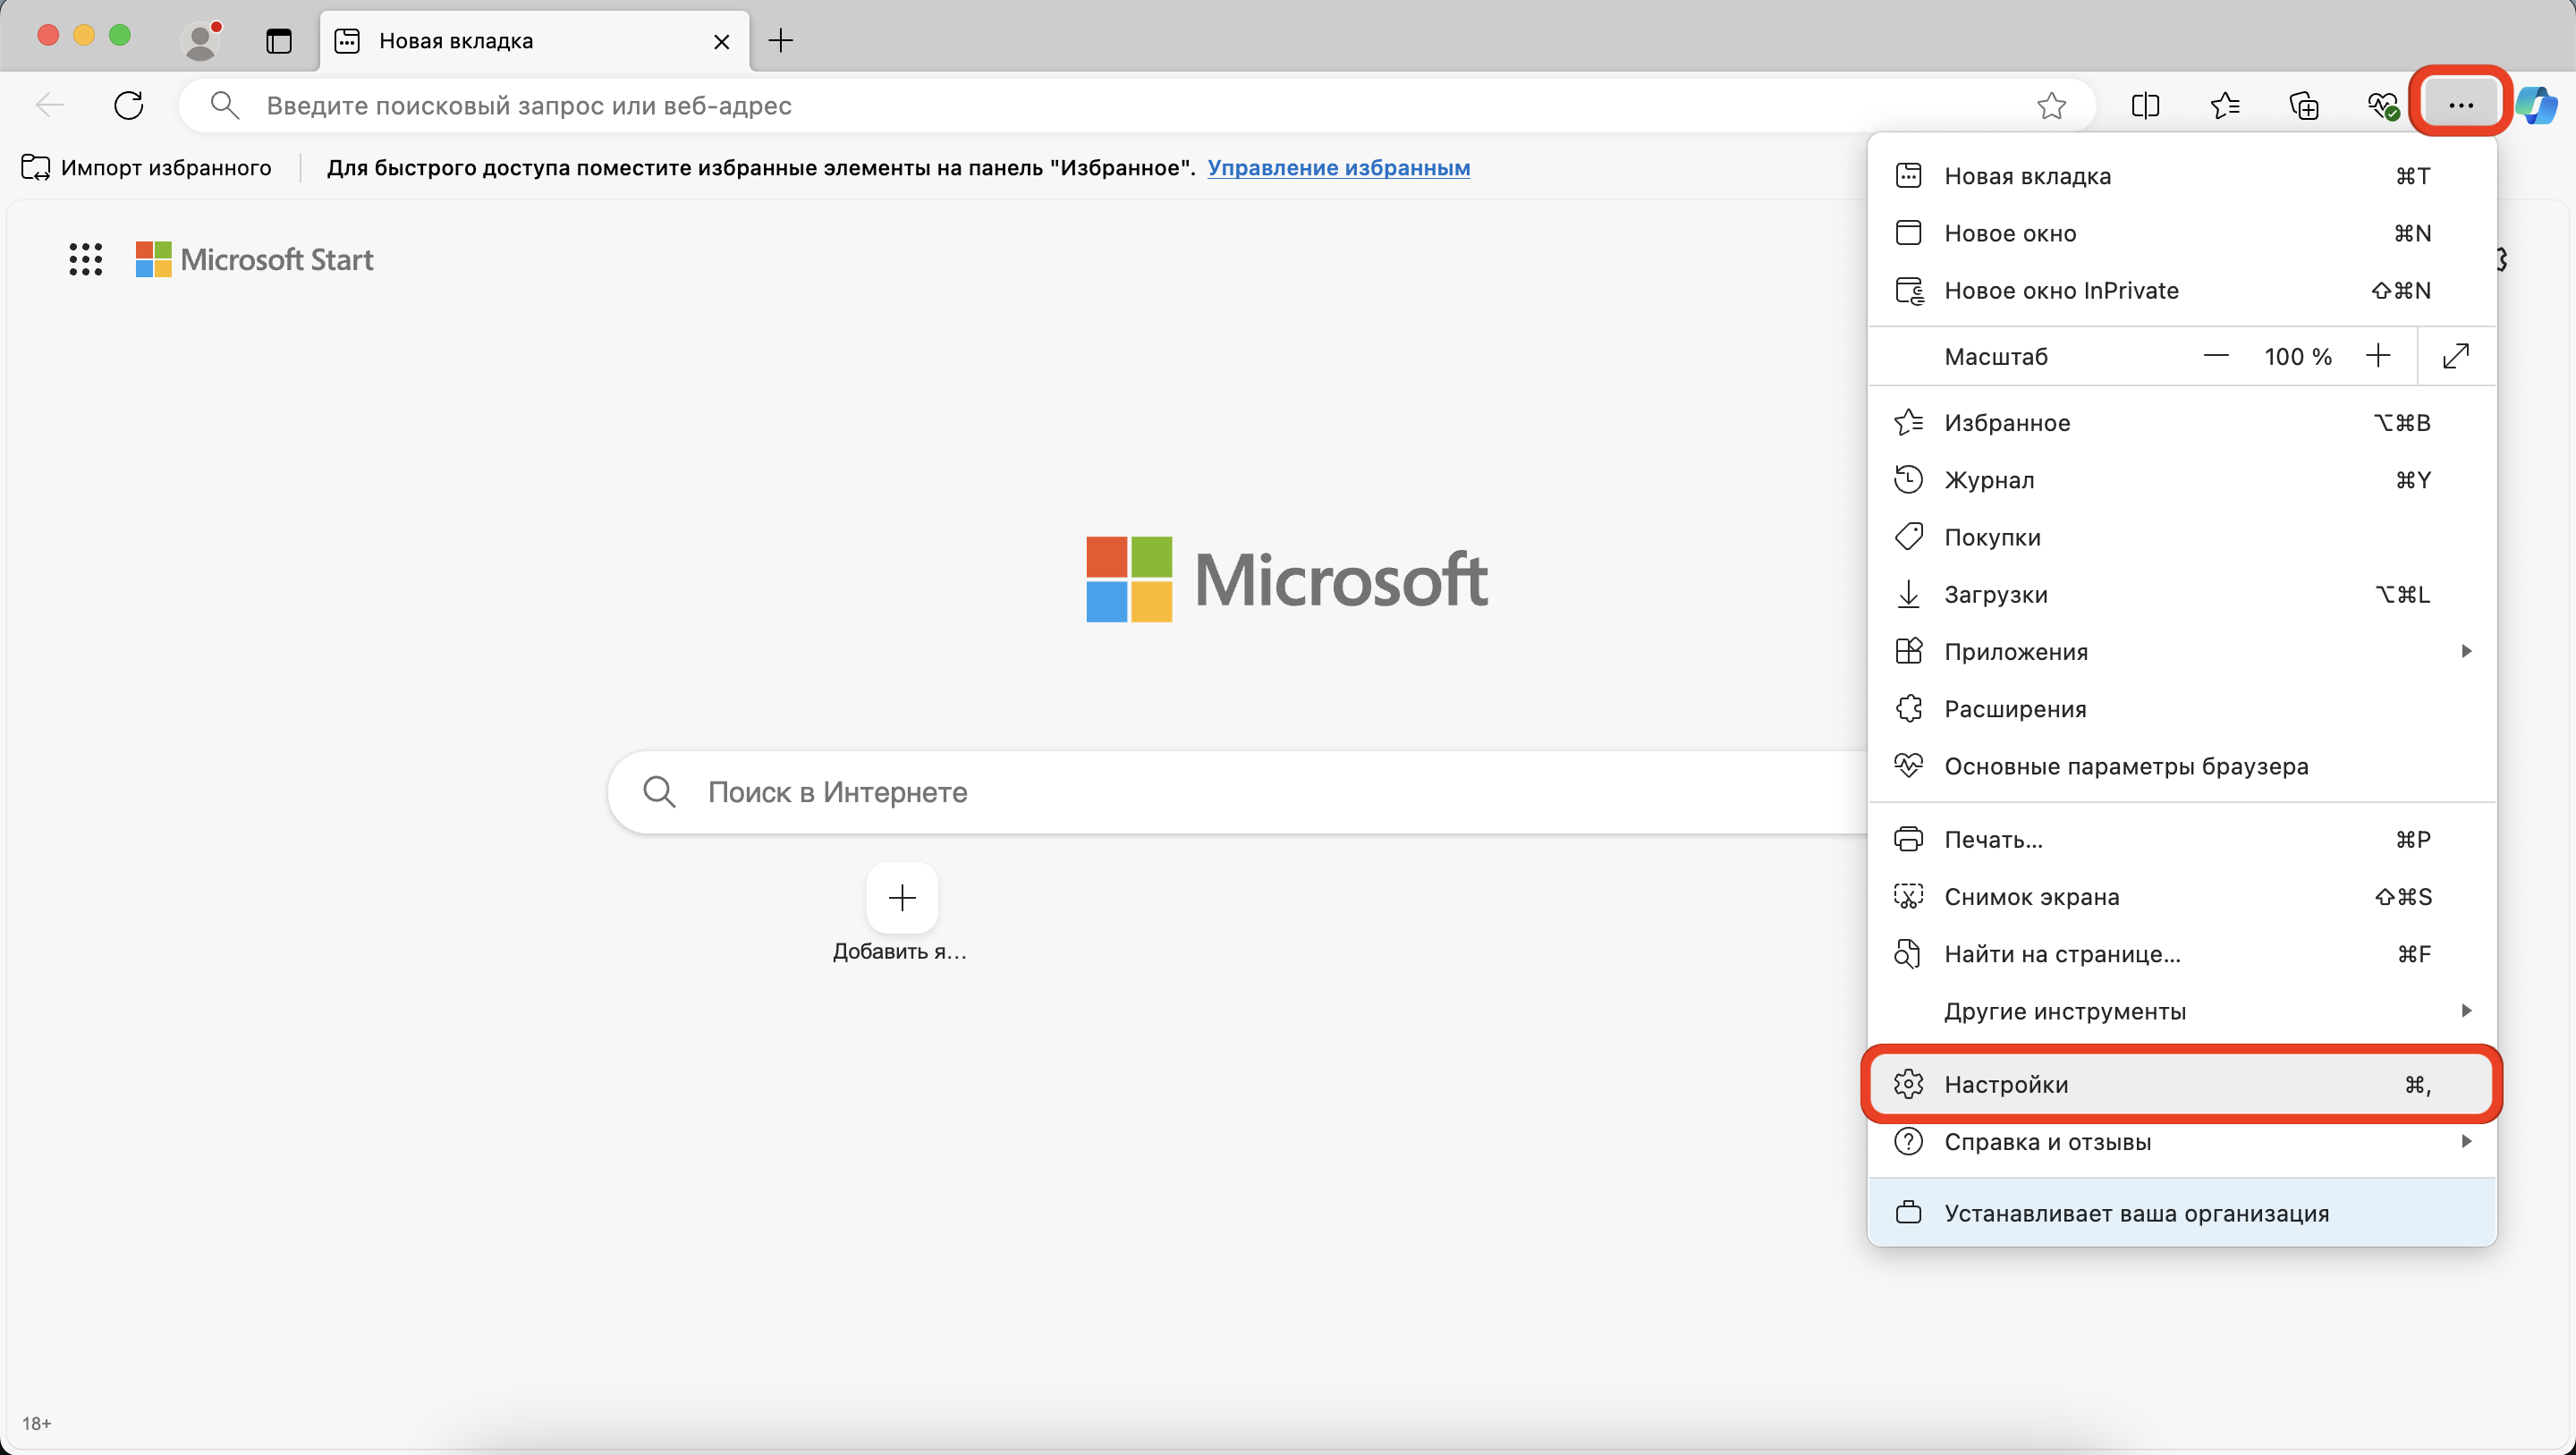2576x1455 pixels.
Task: Open Покупки menu entry
Action: [x=2182, y=537]
